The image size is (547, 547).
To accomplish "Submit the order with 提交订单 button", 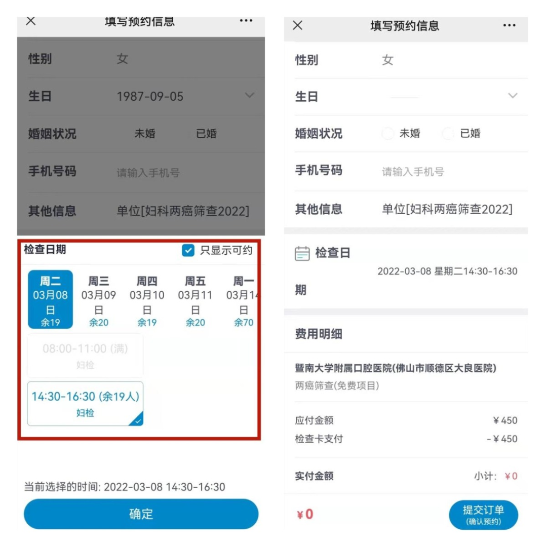I will [484, 515].
